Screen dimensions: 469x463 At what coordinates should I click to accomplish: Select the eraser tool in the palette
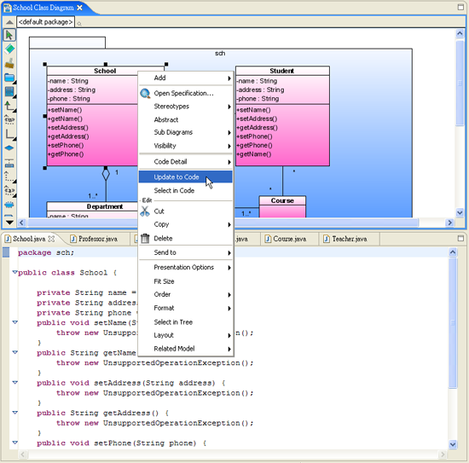pyautogui.click(x=9, y=49)
